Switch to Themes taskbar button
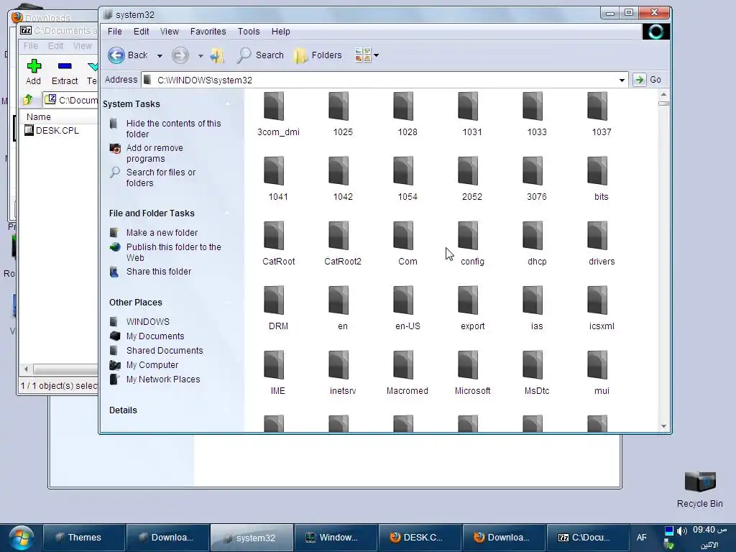 (83, 538)
